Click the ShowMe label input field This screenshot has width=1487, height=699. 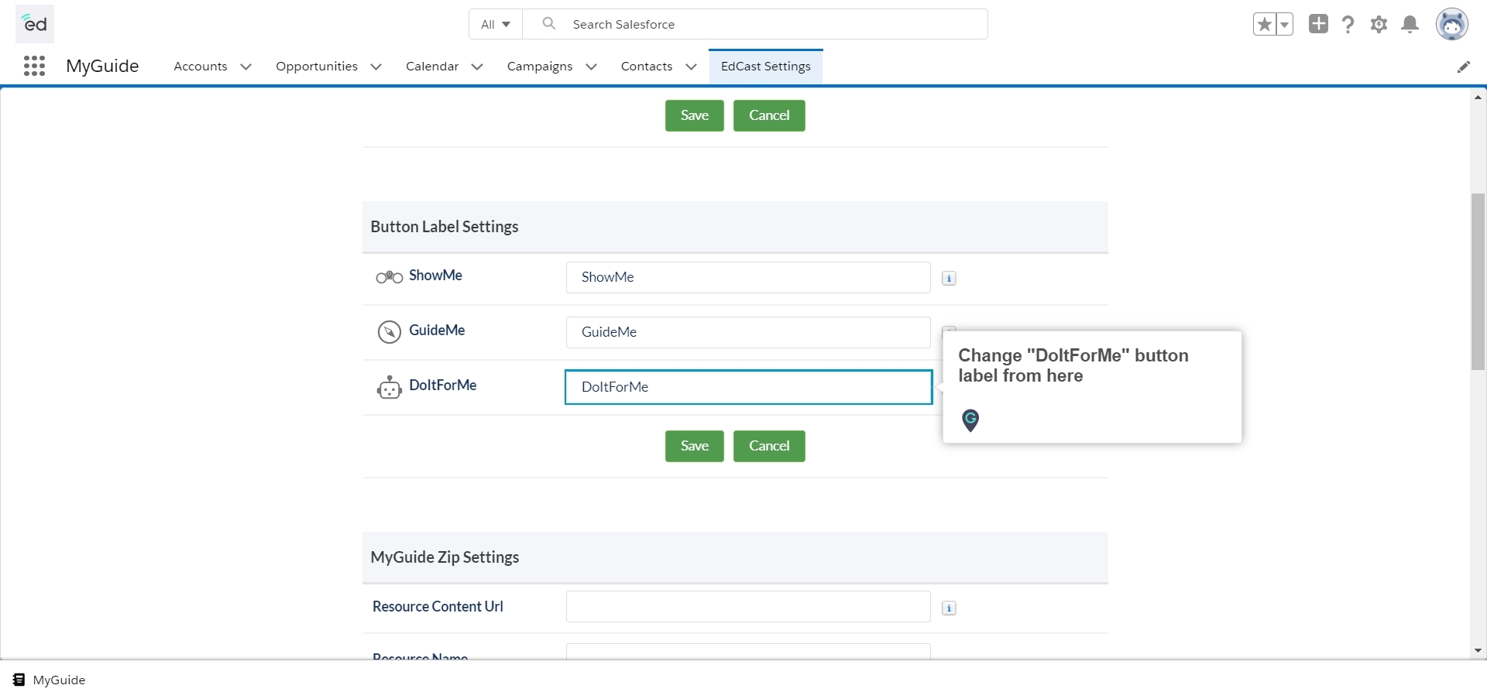[748, 277]
